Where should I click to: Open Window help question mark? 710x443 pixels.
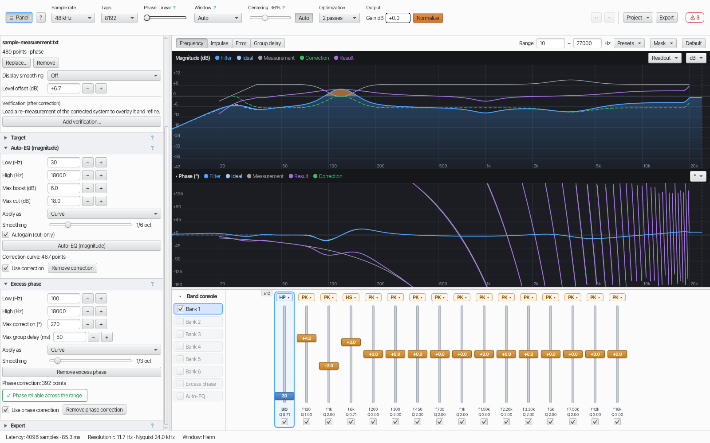click(x=215, y=8)
